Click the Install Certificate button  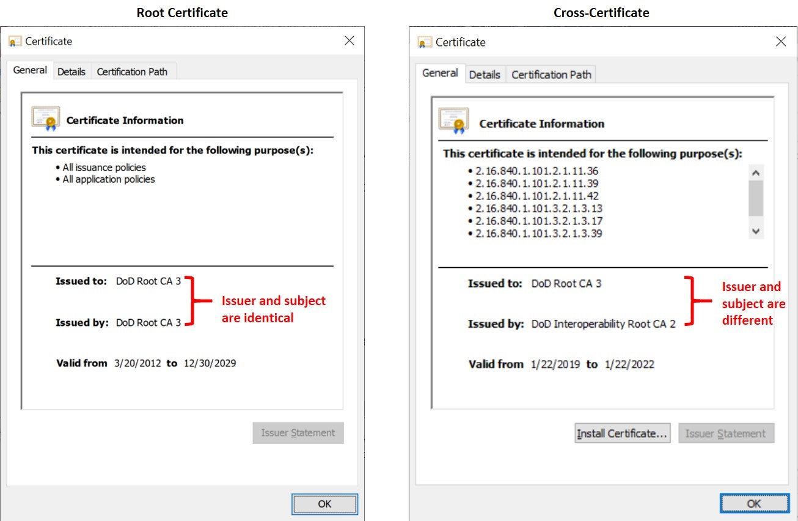click(x=623, y=434)
